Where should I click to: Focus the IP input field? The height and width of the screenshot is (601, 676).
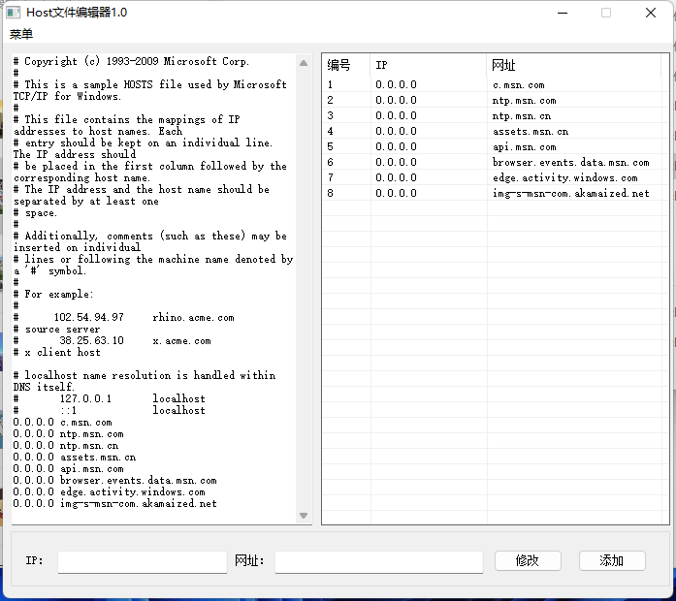[142, 562]
